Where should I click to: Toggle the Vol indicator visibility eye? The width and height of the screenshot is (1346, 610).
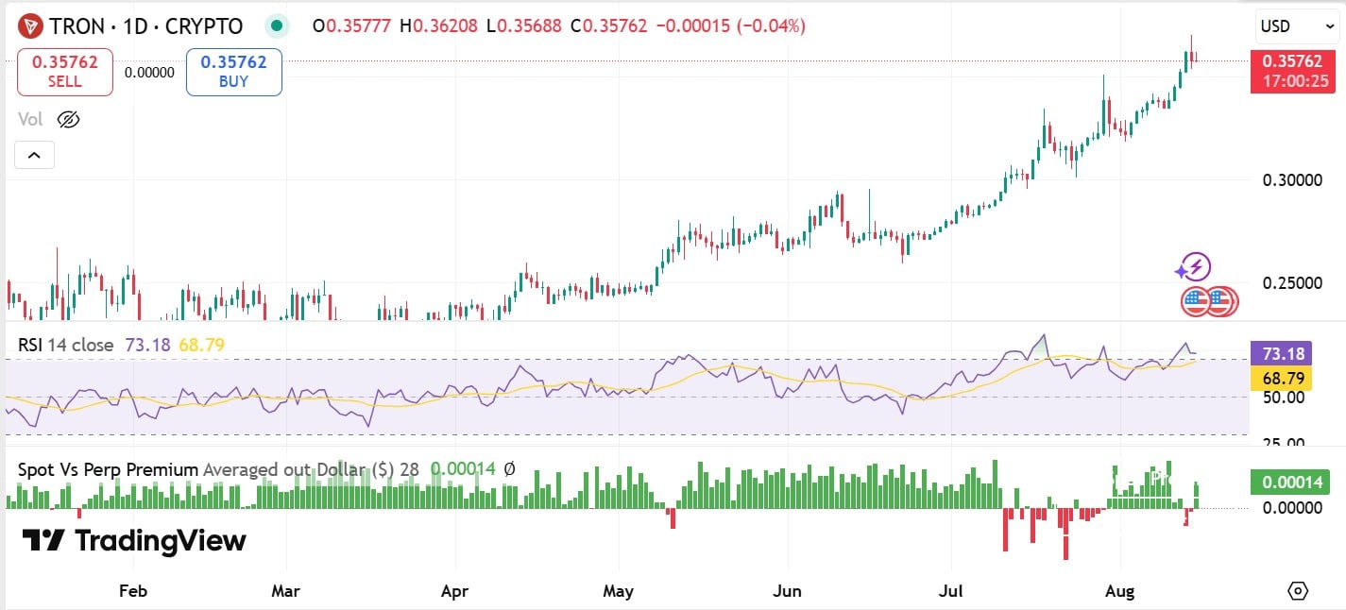tap(68, 119)
